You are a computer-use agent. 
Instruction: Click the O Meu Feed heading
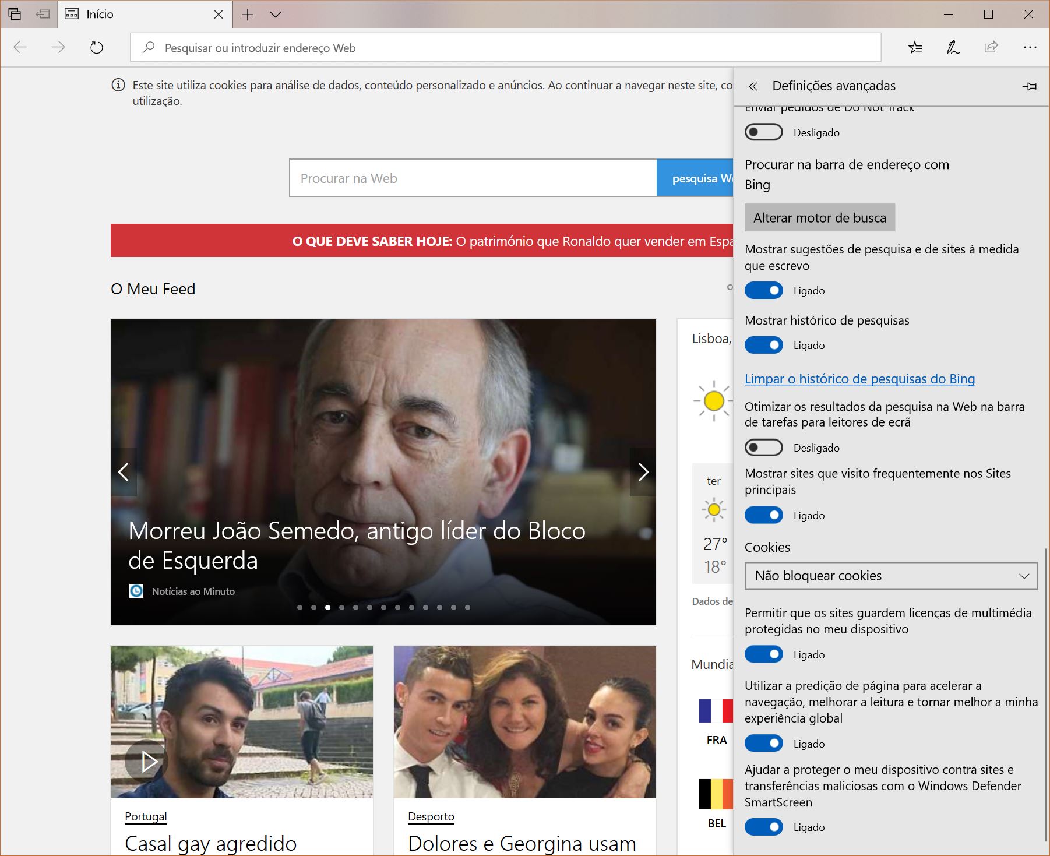tap(153, 289)
